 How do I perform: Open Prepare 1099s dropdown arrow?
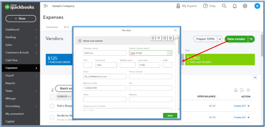(x=220, y=39)
